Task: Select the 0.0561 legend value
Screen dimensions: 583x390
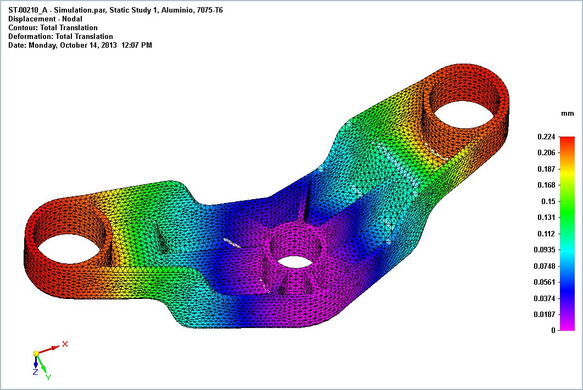Action: pyautogui.click(x=545, y=282)
